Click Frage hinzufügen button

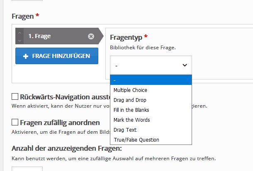tap(57, 56)
